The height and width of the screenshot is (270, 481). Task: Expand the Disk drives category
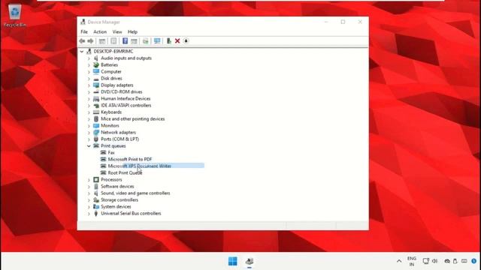point(89,78)
